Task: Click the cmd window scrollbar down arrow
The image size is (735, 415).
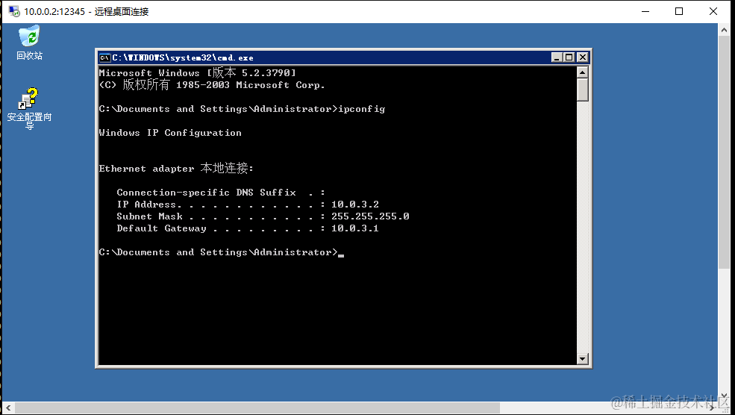Action: pos(582,359)
